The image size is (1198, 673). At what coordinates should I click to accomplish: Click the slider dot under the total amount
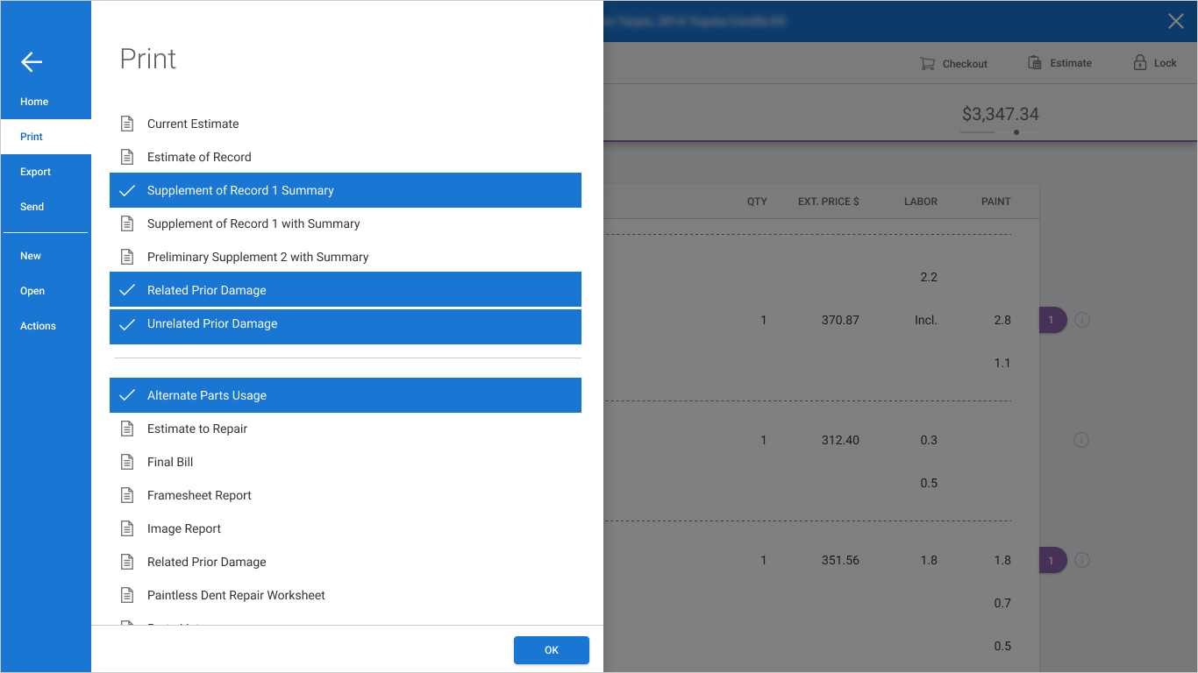click(1016, 132)
